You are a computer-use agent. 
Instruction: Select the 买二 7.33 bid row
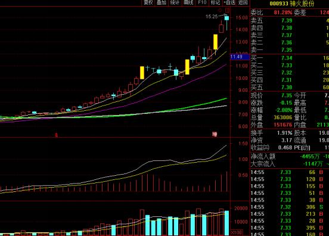point(290,65)
